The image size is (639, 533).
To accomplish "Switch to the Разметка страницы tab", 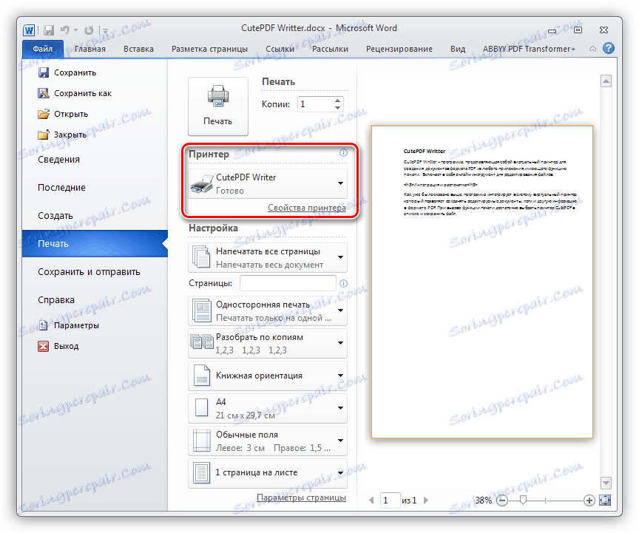I will pyautogui.click(x=209, y=49).
